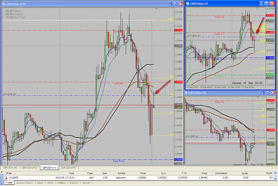Image resolution: width=278 pixels, height=186 pixels.
Task: Click the Tokyo time label on M15 chart
Action: tap(13, 11)
